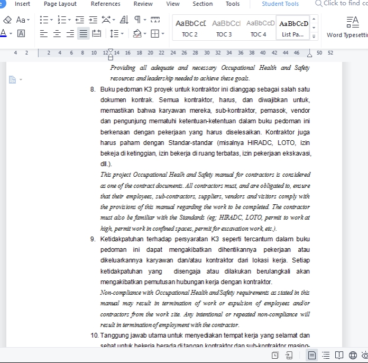Open the shading color dropdown arrow
Screen dimensions: 368x363
coord(145,33)
